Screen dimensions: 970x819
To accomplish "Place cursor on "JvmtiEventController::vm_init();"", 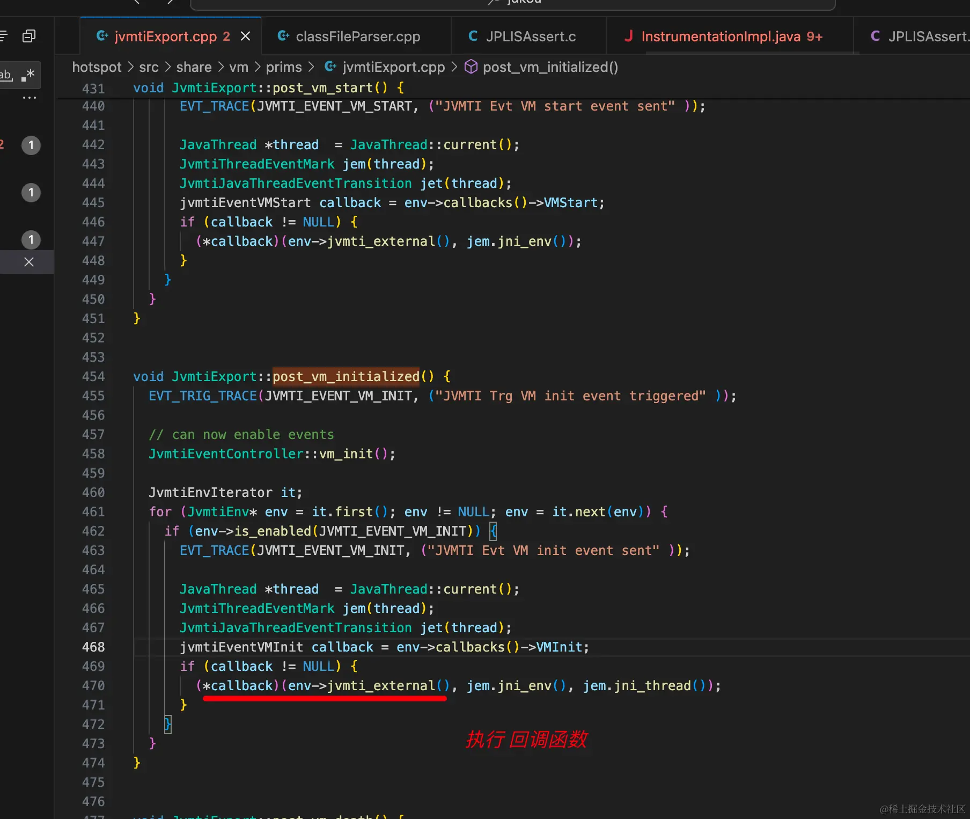I will [272, 454].
